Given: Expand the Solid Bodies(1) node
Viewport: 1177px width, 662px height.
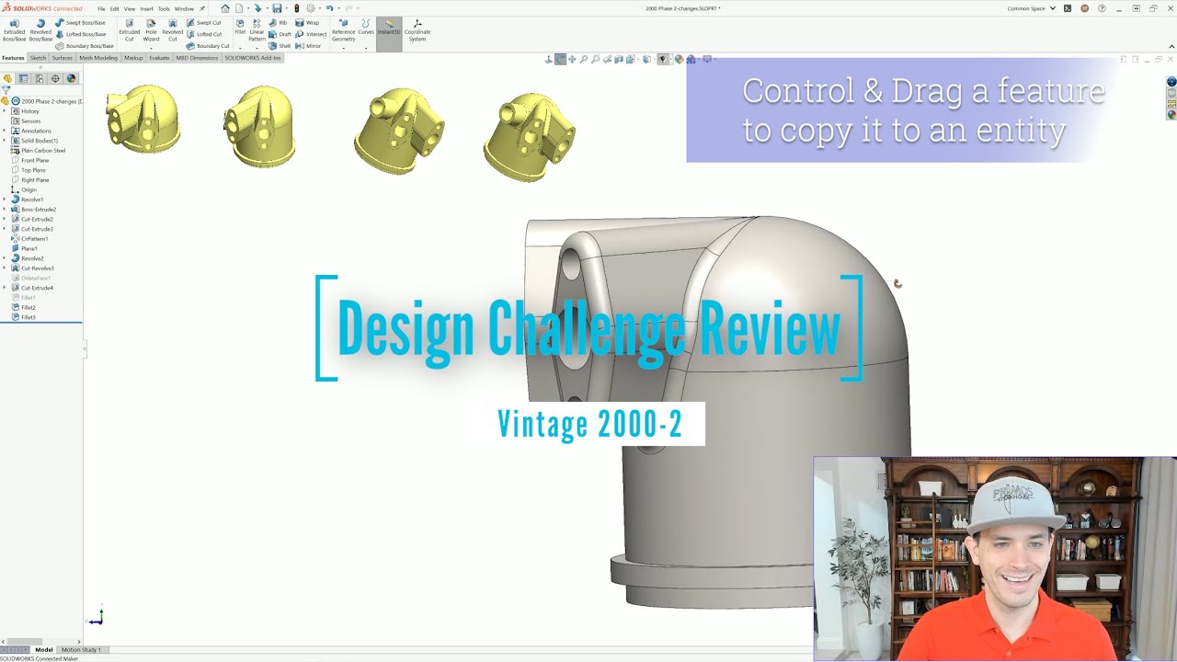Looking at the screenshot, I should pyautogui.click(x=5, y=141).
